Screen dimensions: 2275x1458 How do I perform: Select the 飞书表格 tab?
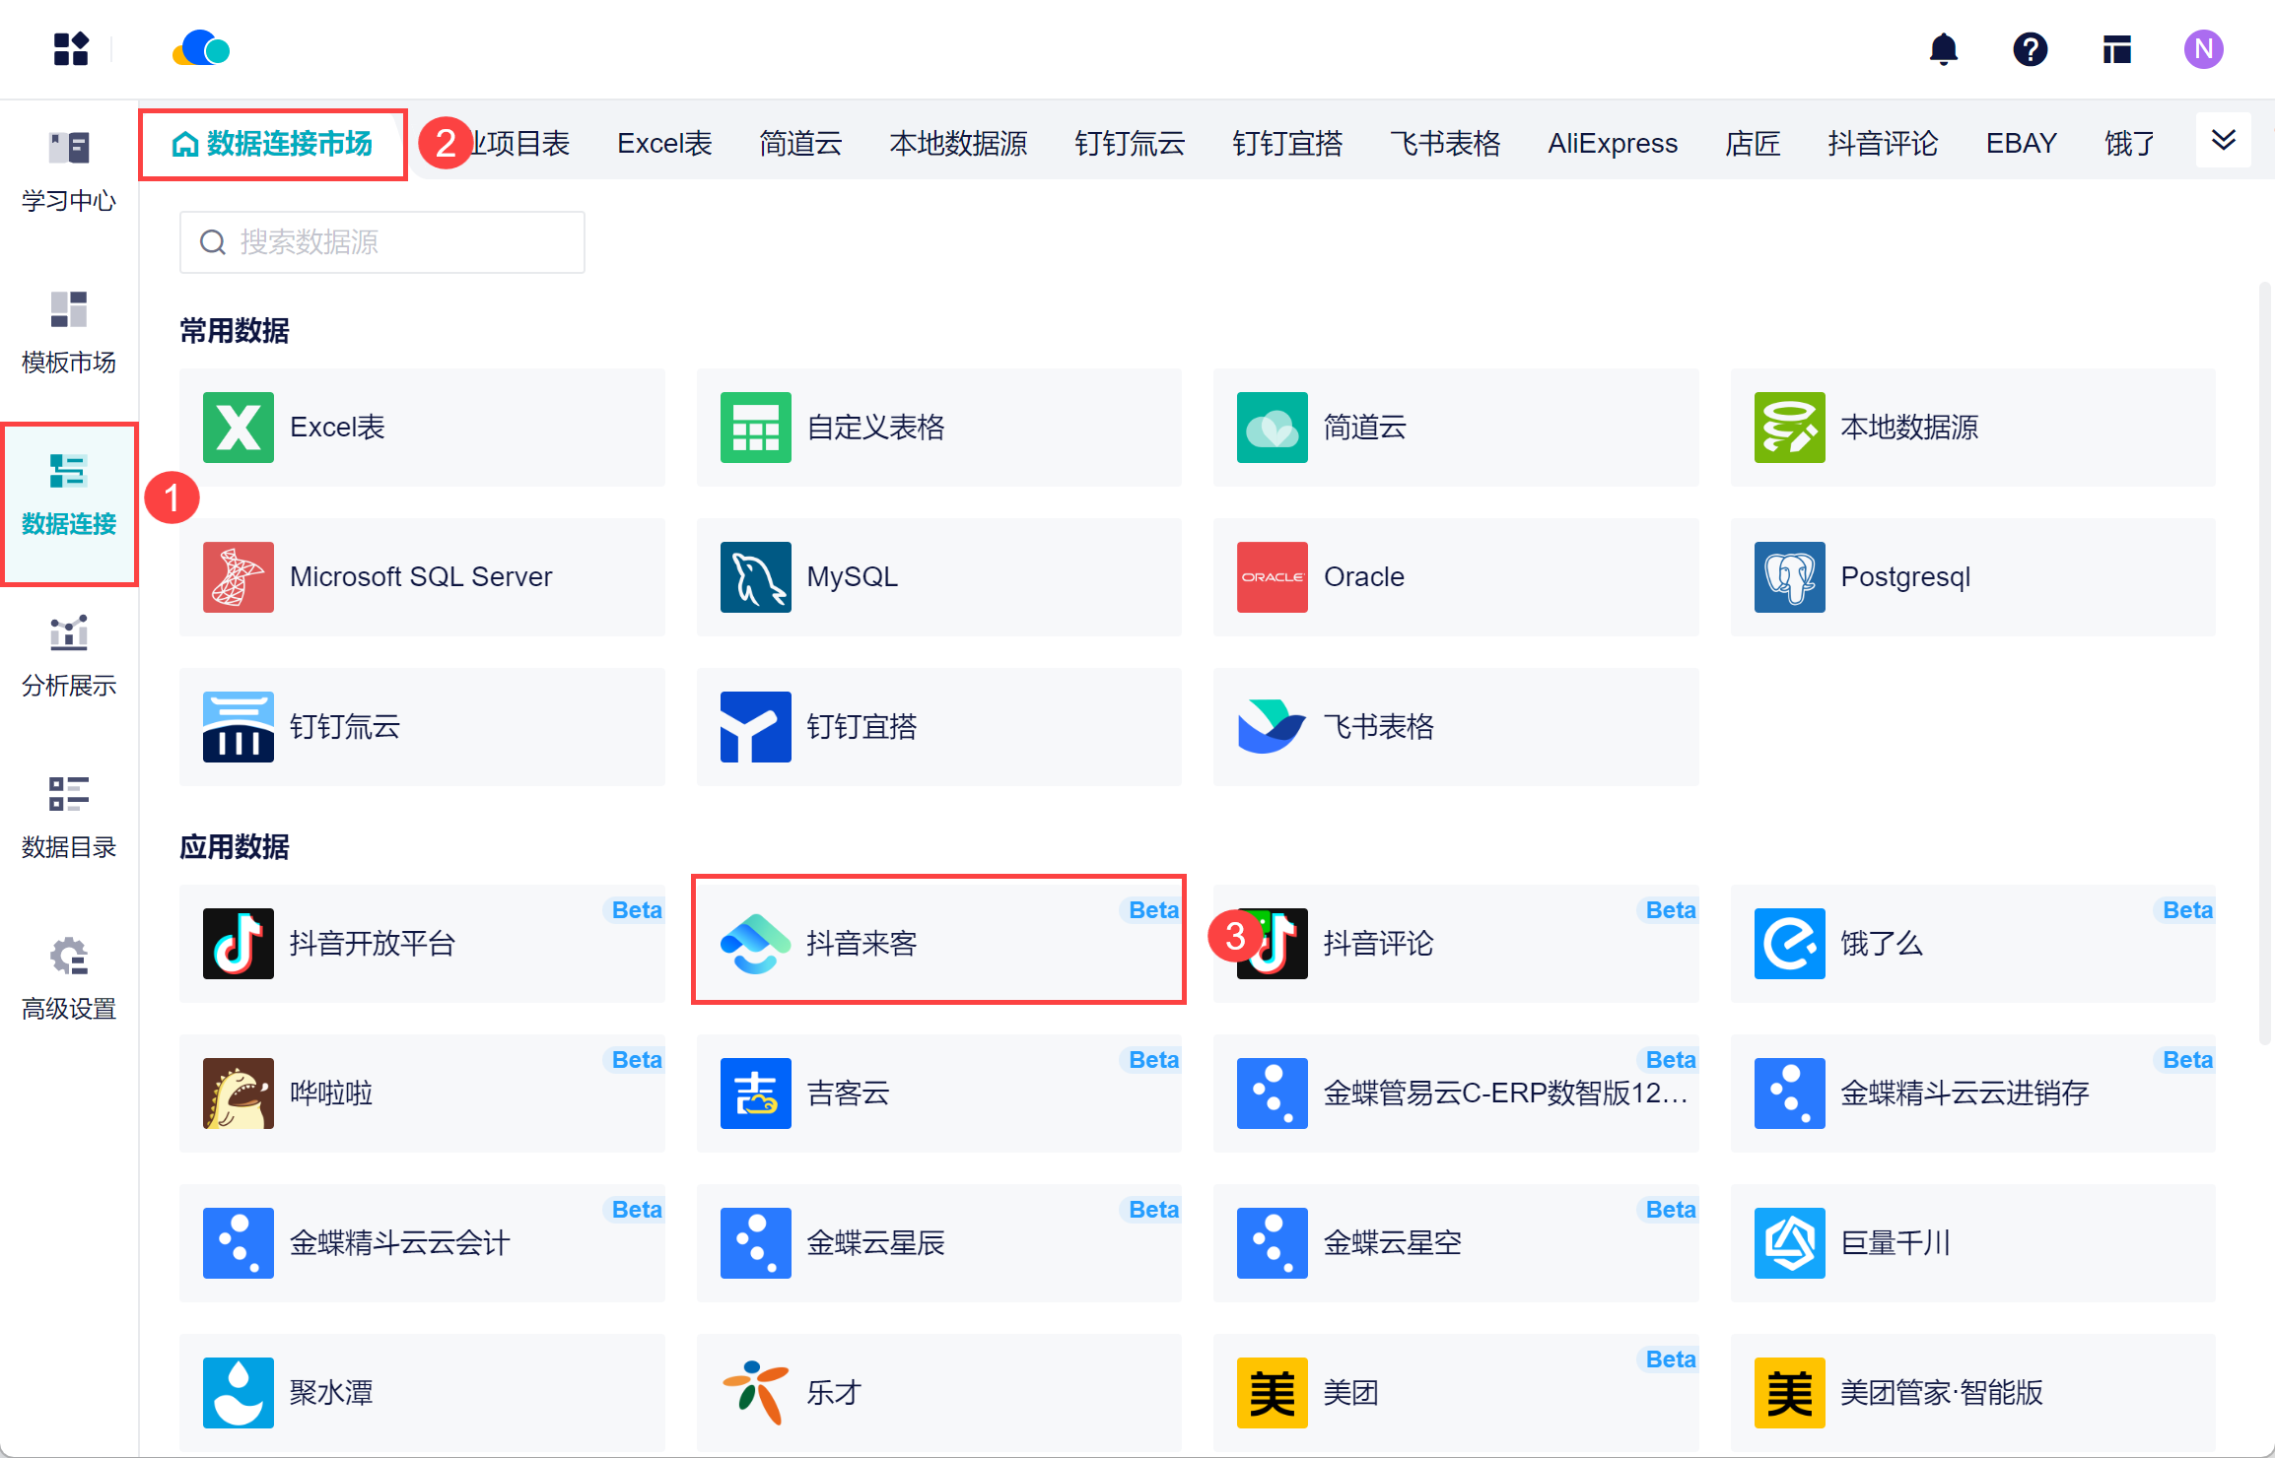tap(1444, 144)
